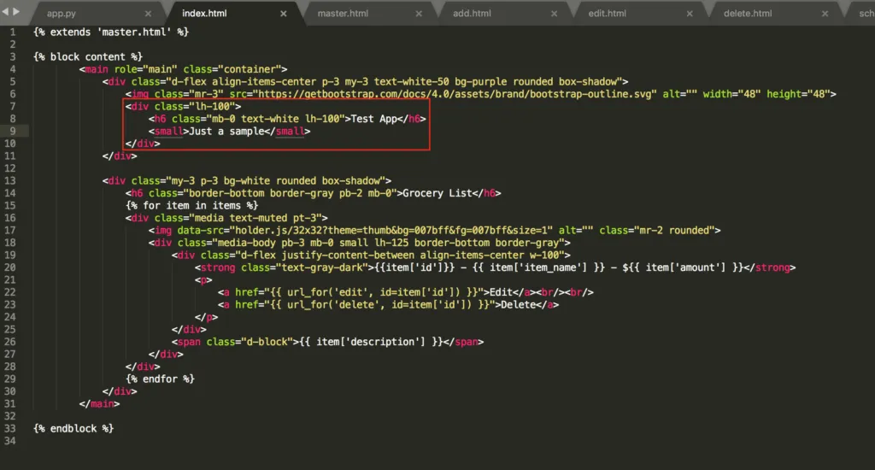Screen dimensions: 875x470
Task: Close the index.html tab
Action: 284,14
